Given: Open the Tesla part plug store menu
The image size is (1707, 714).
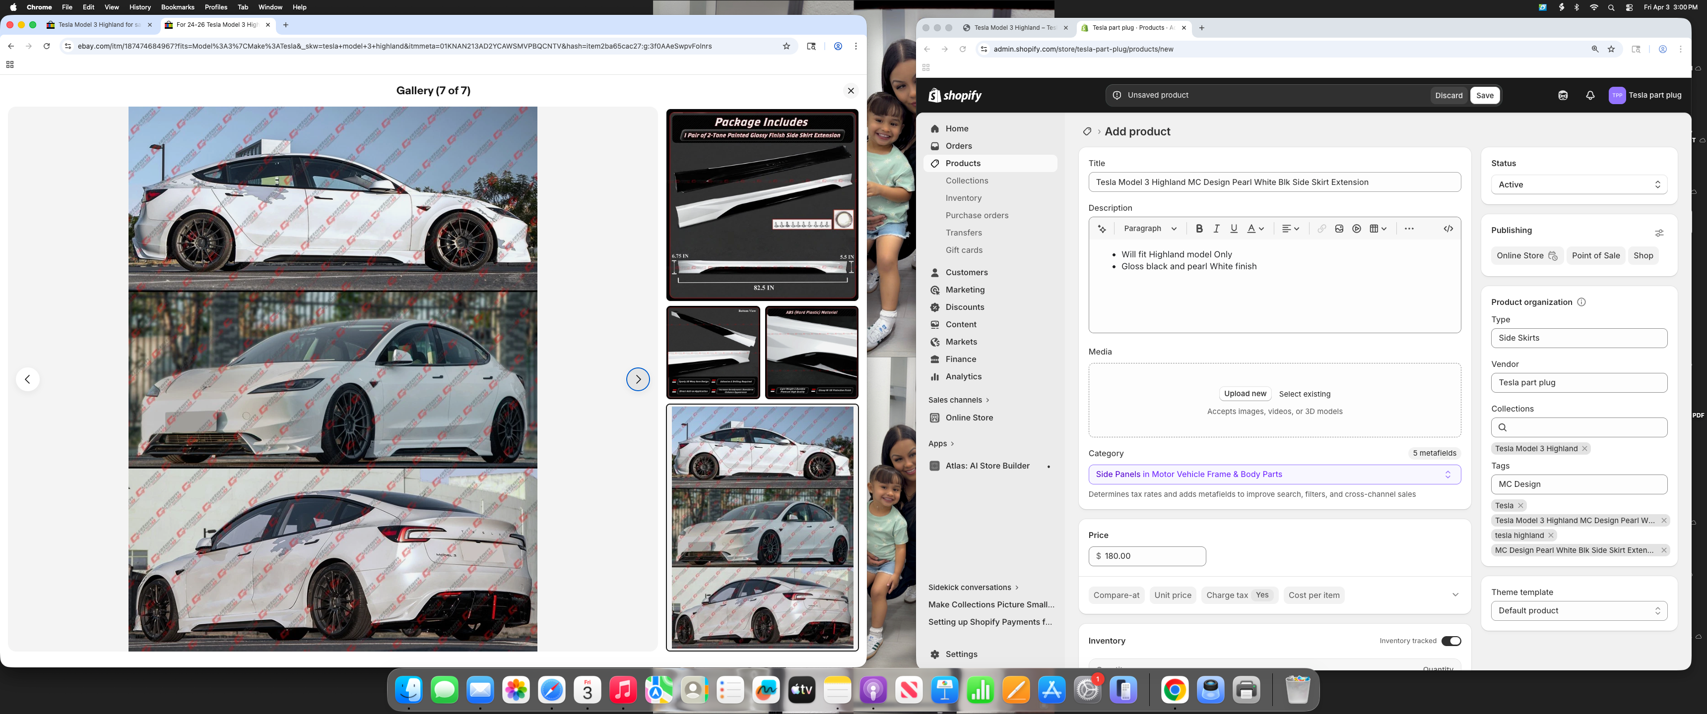Looking at the screenshot, I should point(1645,95).
